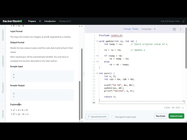Click the panel divider between problem and editor
The image size is (187, 140).
pyautogui.click(x=84, y=74)
